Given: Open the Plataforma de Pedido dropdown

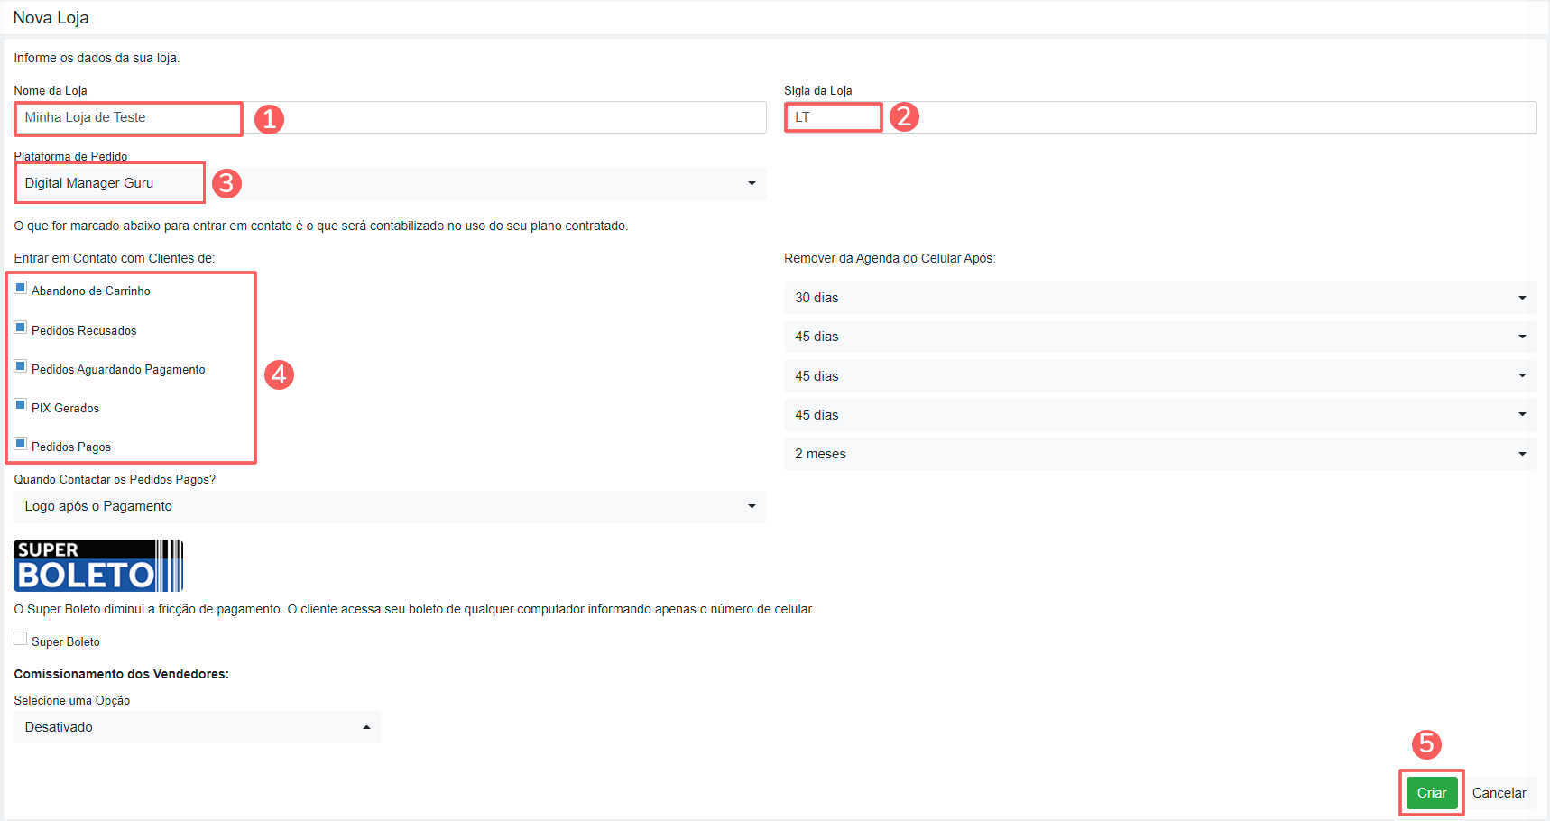Looking at the screenshot, I should pyautogui.click(x=390, y=184).
